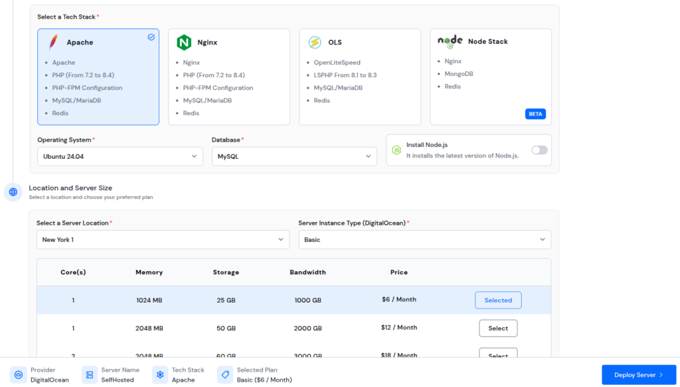The height and width of the screenshot is (387, 680).
Task: Select the Nginx tech stack card
Action: [229, 77]
